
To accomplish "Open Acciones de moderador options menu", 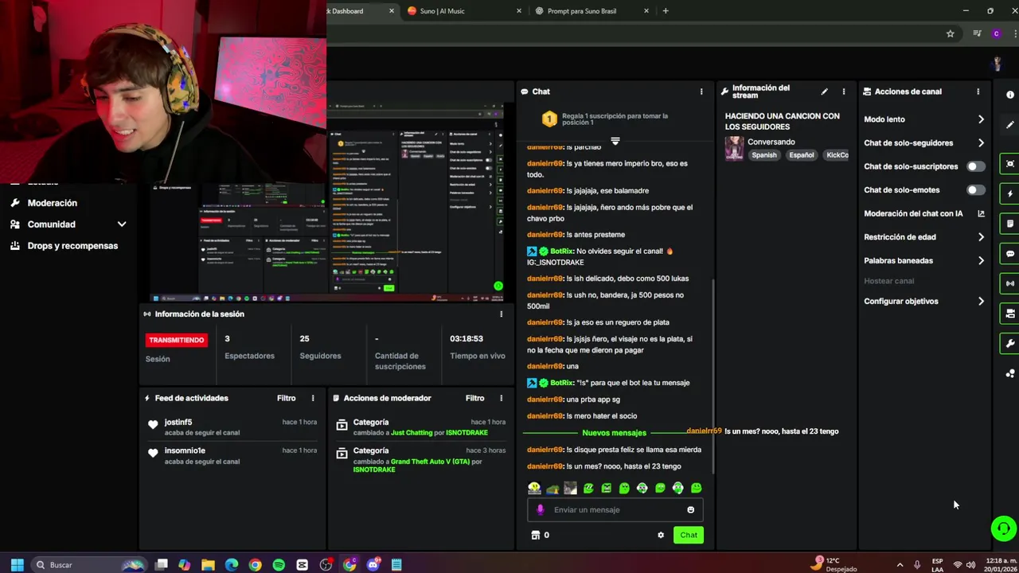I will coord(501,398).
